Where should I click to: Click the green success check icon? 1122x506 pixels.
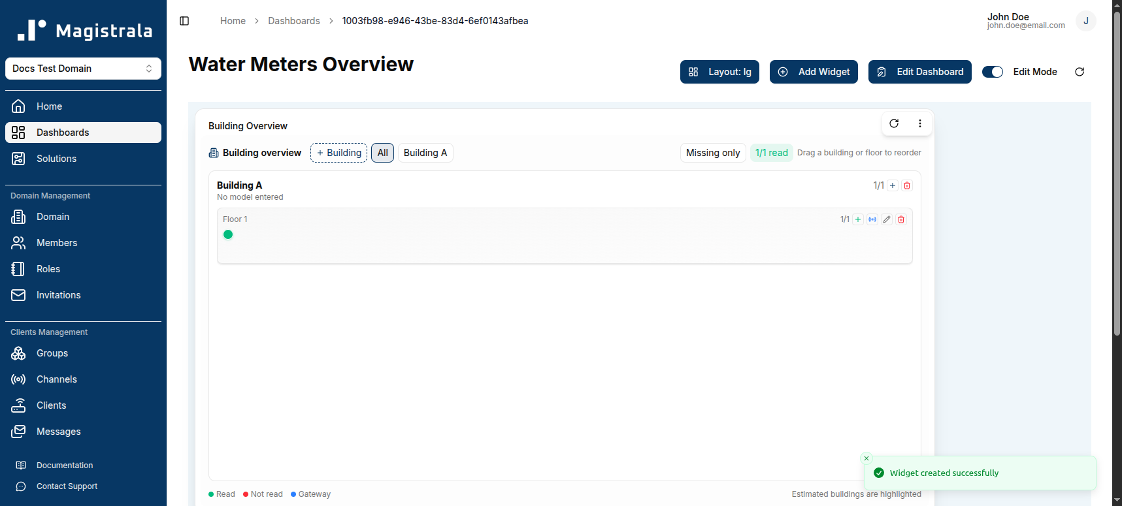[879, 473]
